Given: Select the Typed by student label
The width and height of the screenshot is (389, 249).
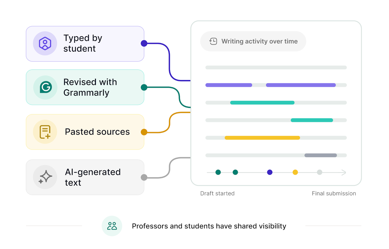Looking at the screenshot, I should (x=83, y=43).
